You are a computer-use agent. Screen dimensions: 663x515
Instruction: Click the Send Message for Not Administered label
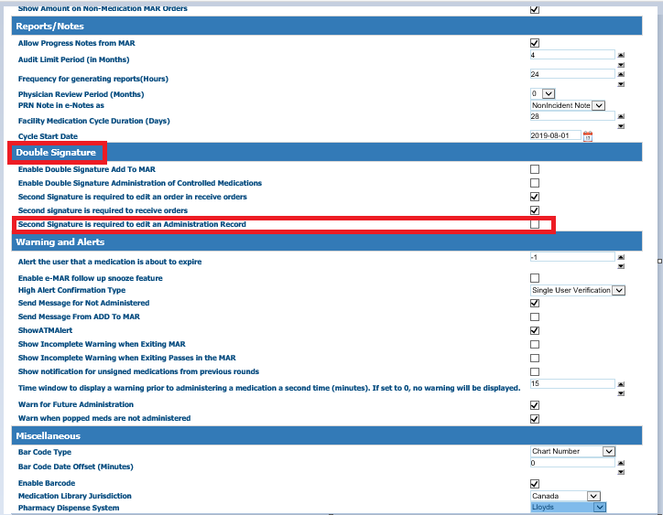click(83, 303)
